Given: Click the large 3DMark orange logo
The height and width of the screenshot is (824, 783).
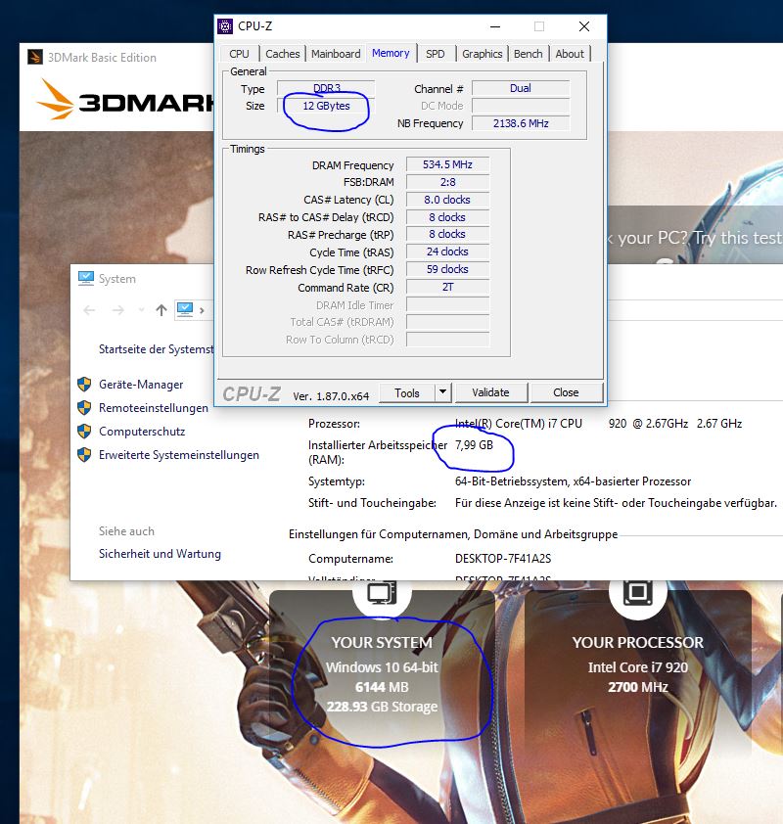Looking at the screenshot, I should click(x=55, y=99).
